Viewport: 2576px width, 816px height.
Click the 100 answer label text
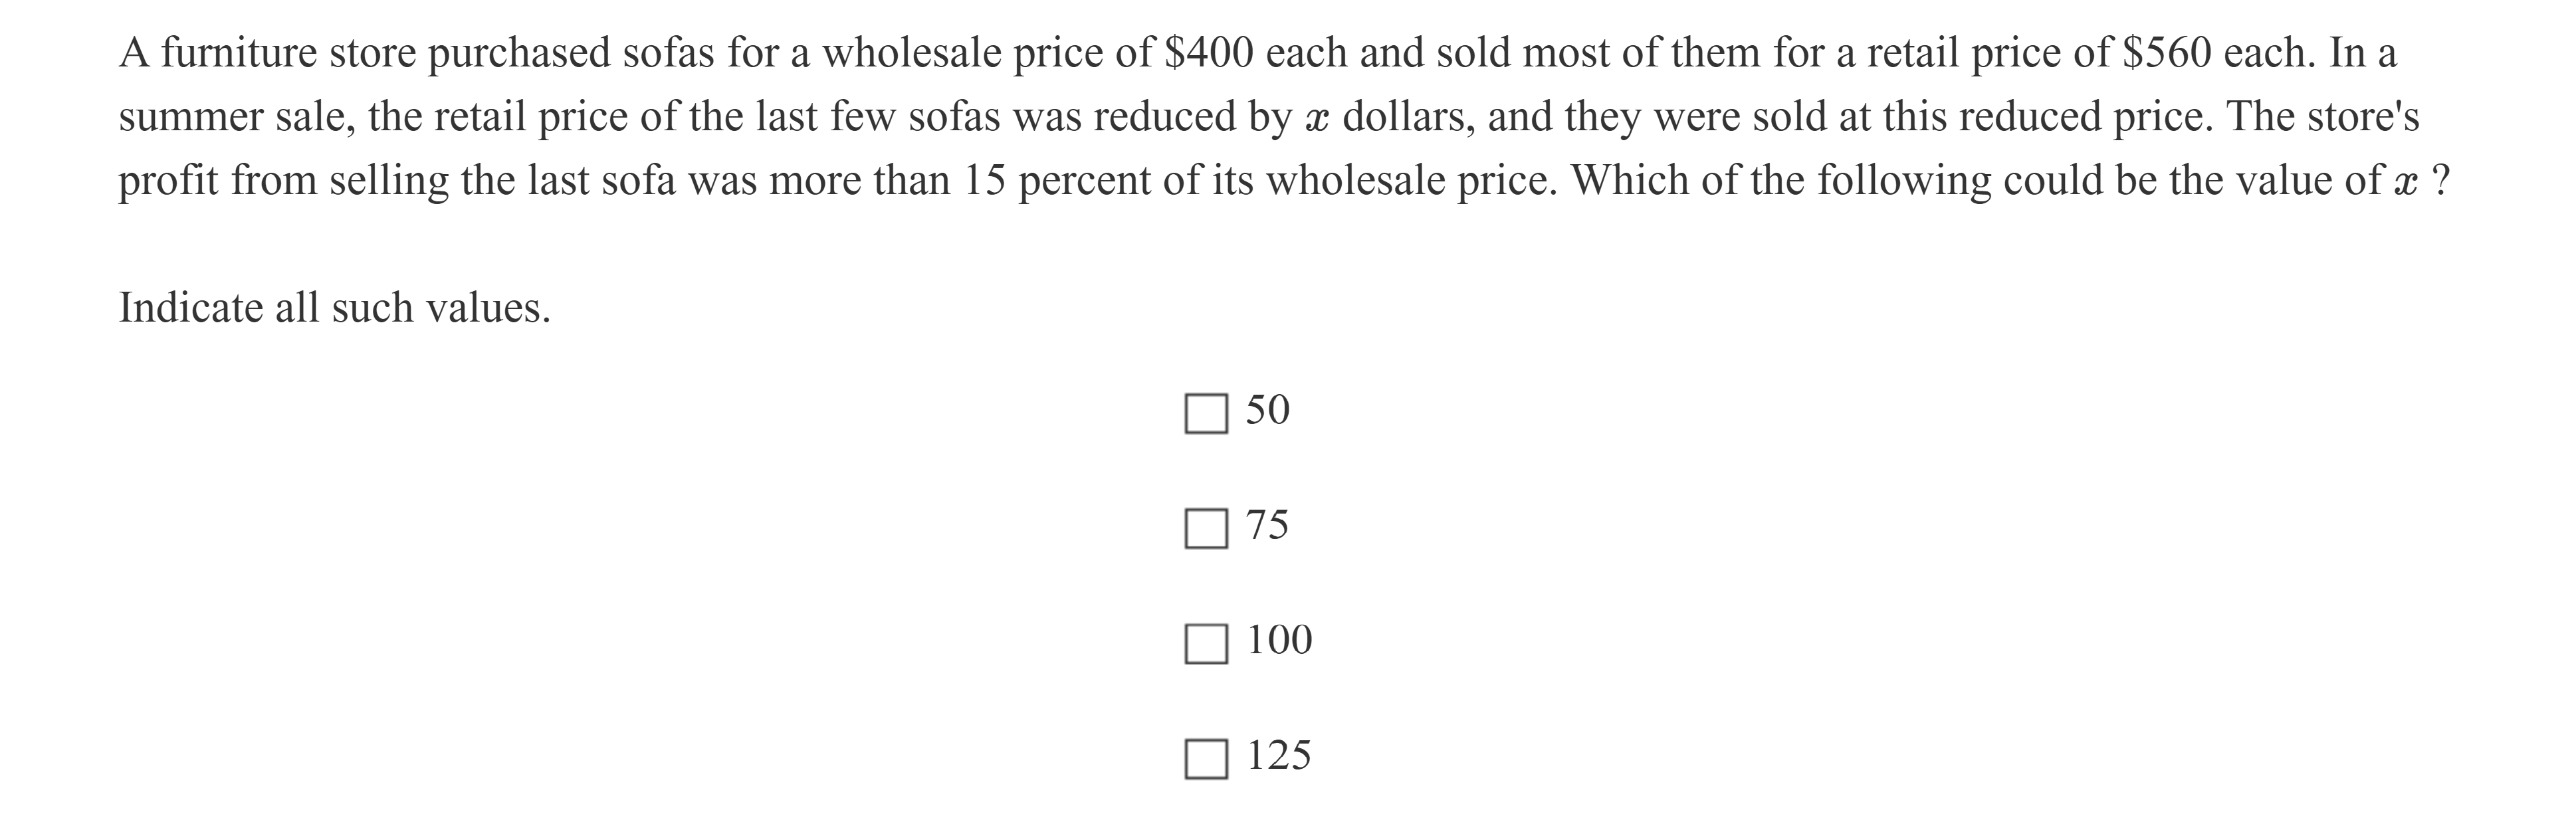pyautogui.click(x=1279, y=640)
